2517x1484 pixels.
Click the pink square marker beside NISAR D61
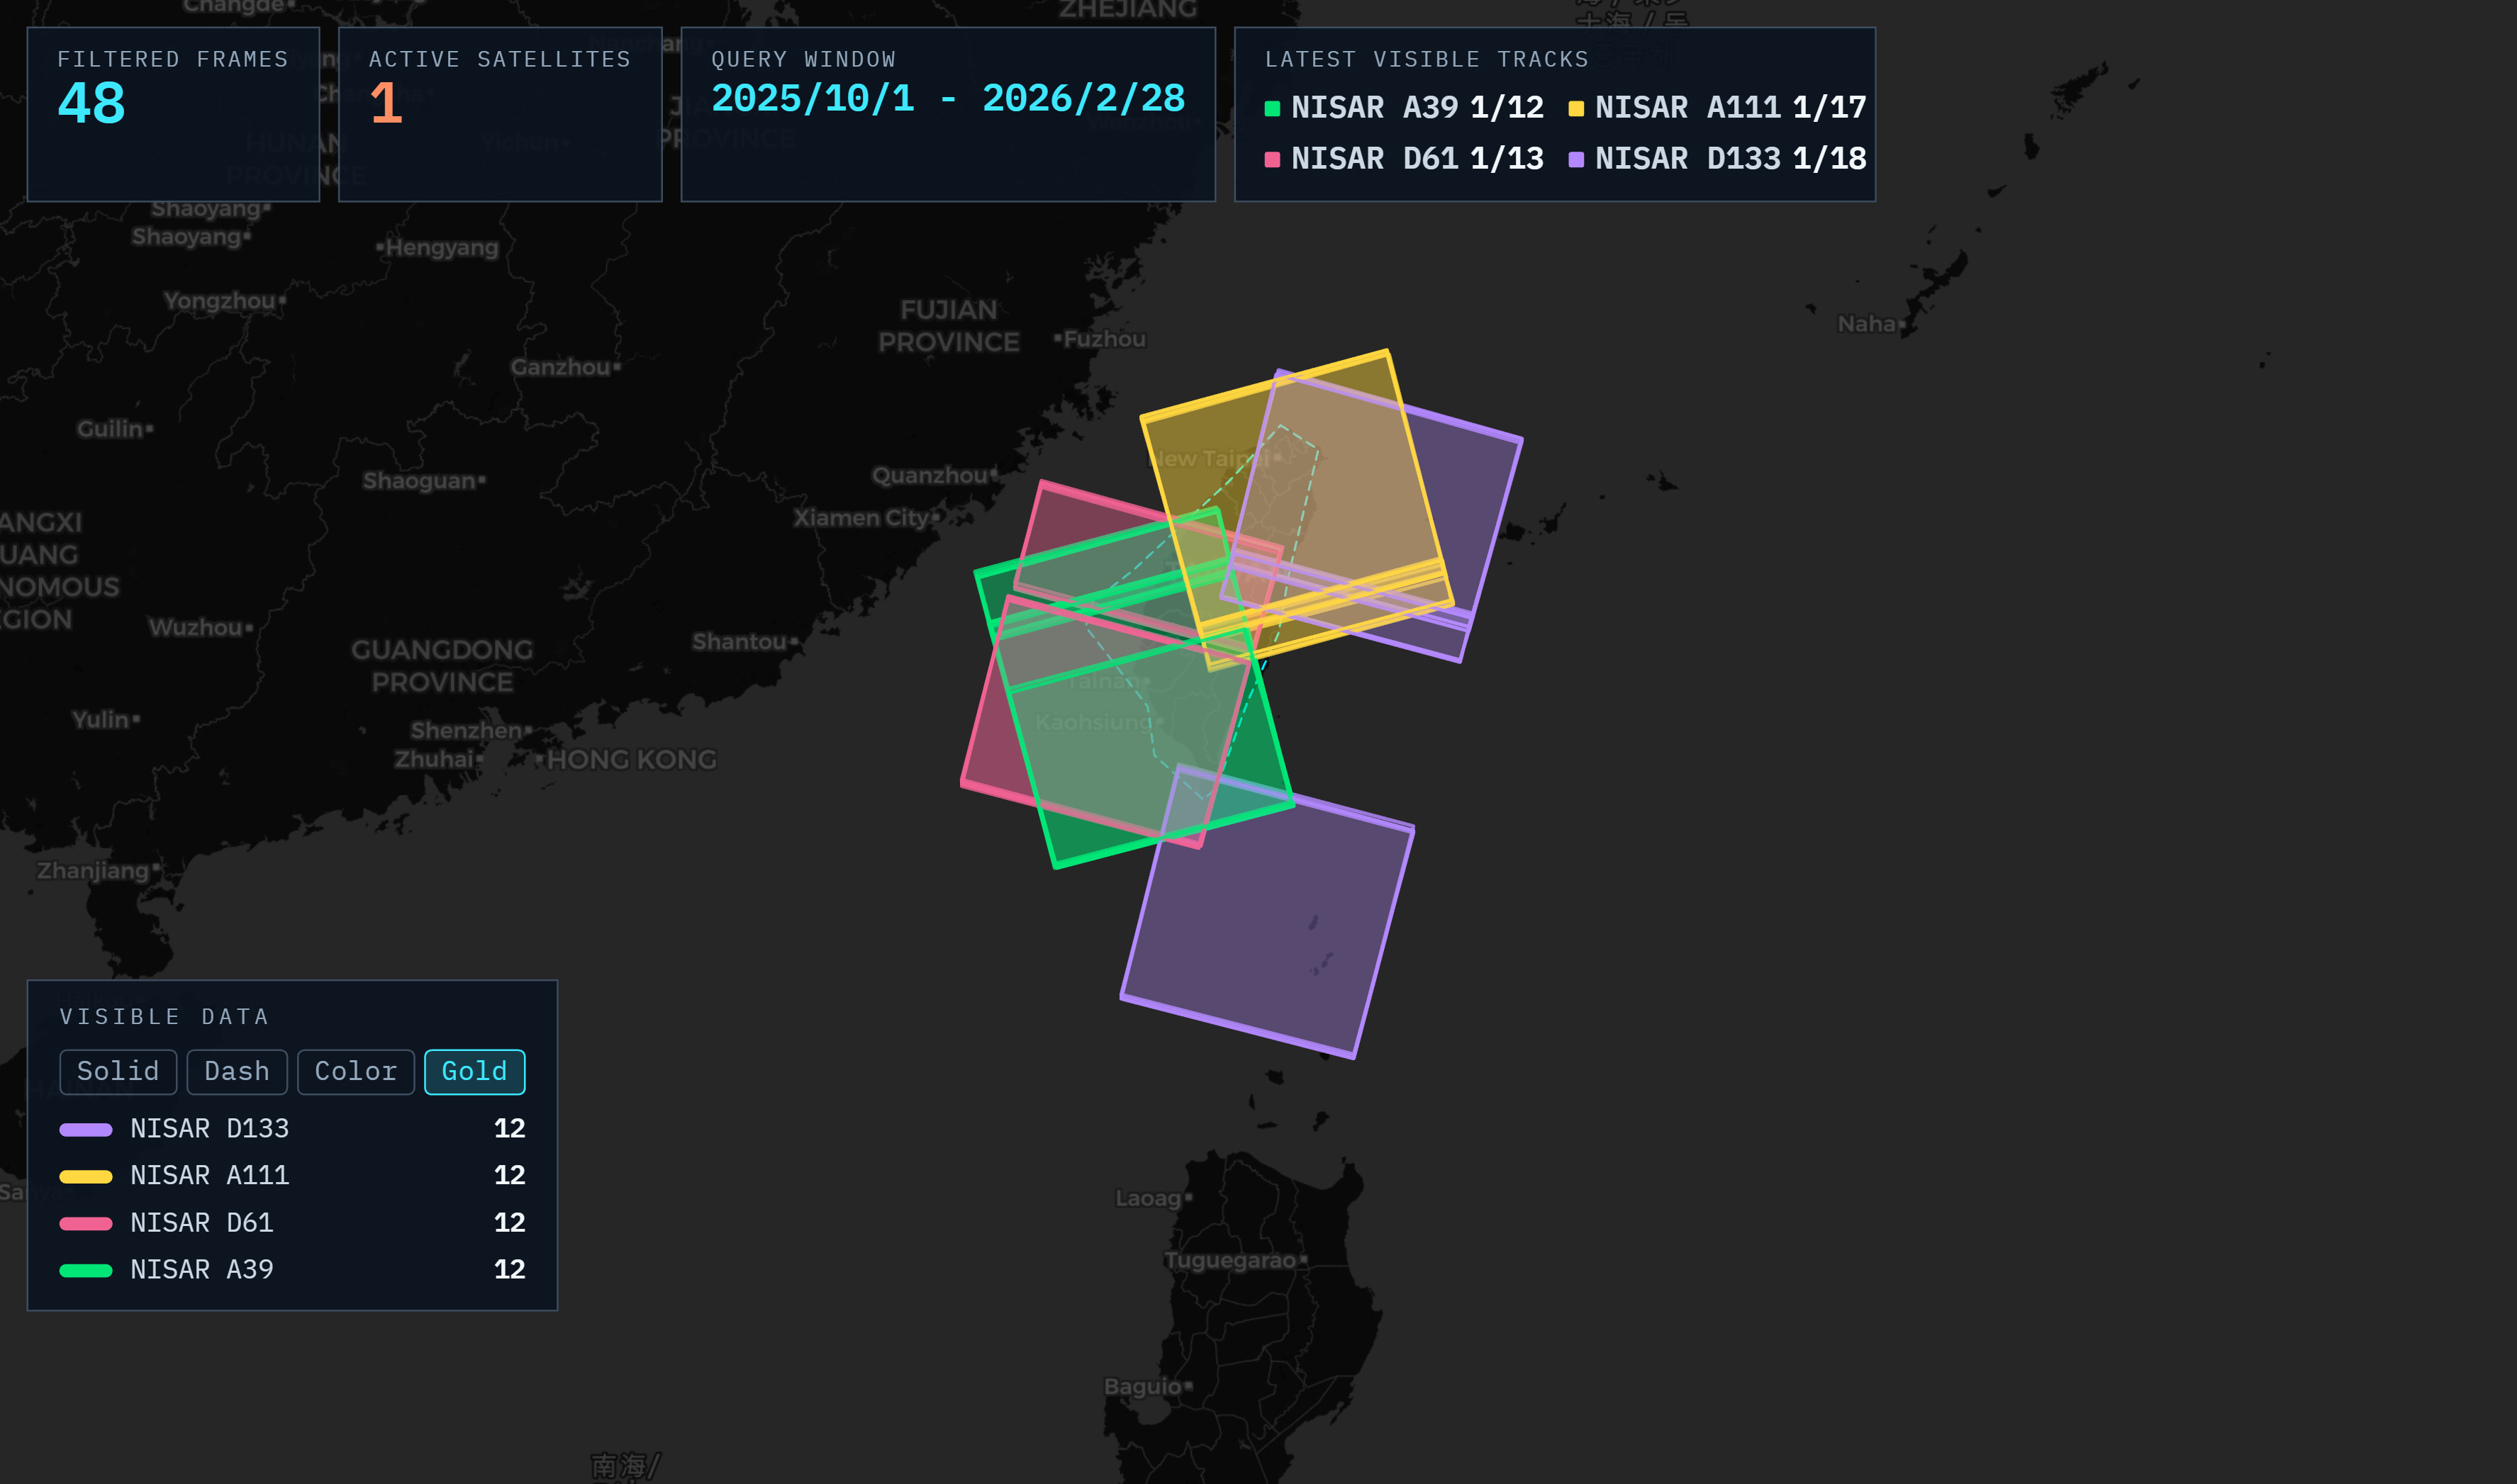click(x=1273, y=159)
